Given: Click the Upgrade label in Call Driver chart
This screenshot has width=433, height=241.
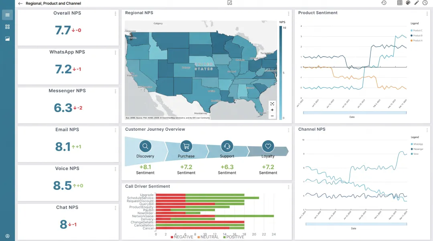Looking at the screenshot, I should click(x=147, y=195).
